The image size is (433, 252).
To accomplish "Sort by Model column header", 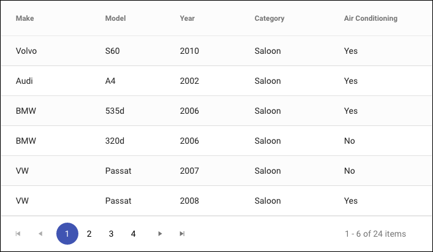I will 115,18.
